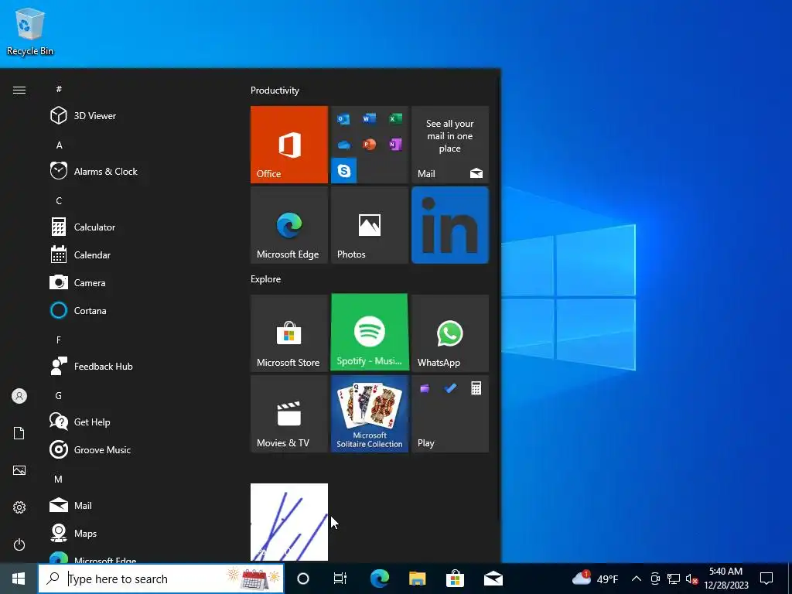Open Cortana circle on the taskbar
The width and height of the screenshot is (792, 594).
coord(303,579)
